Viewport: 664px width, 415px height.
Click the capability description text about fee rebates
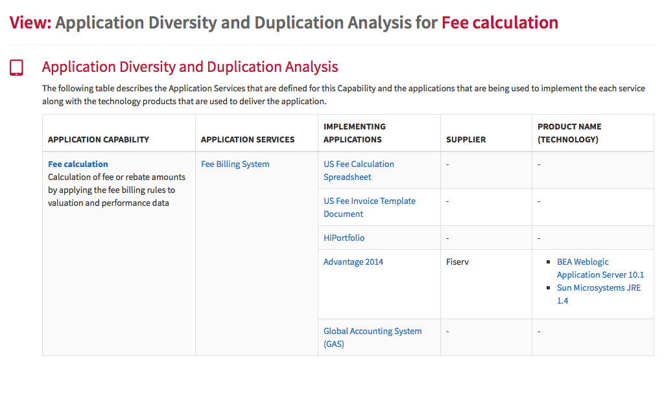(117, 190)
